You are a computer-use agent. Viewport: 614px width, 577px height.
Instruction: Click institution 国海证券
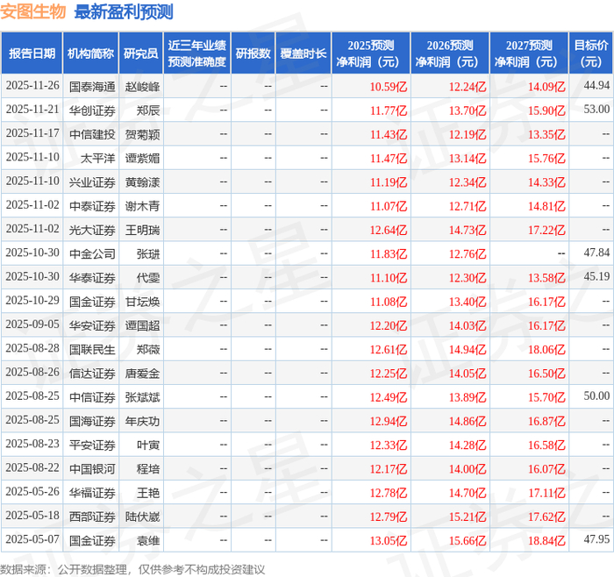pyautogui.click(x=92, y=421)
